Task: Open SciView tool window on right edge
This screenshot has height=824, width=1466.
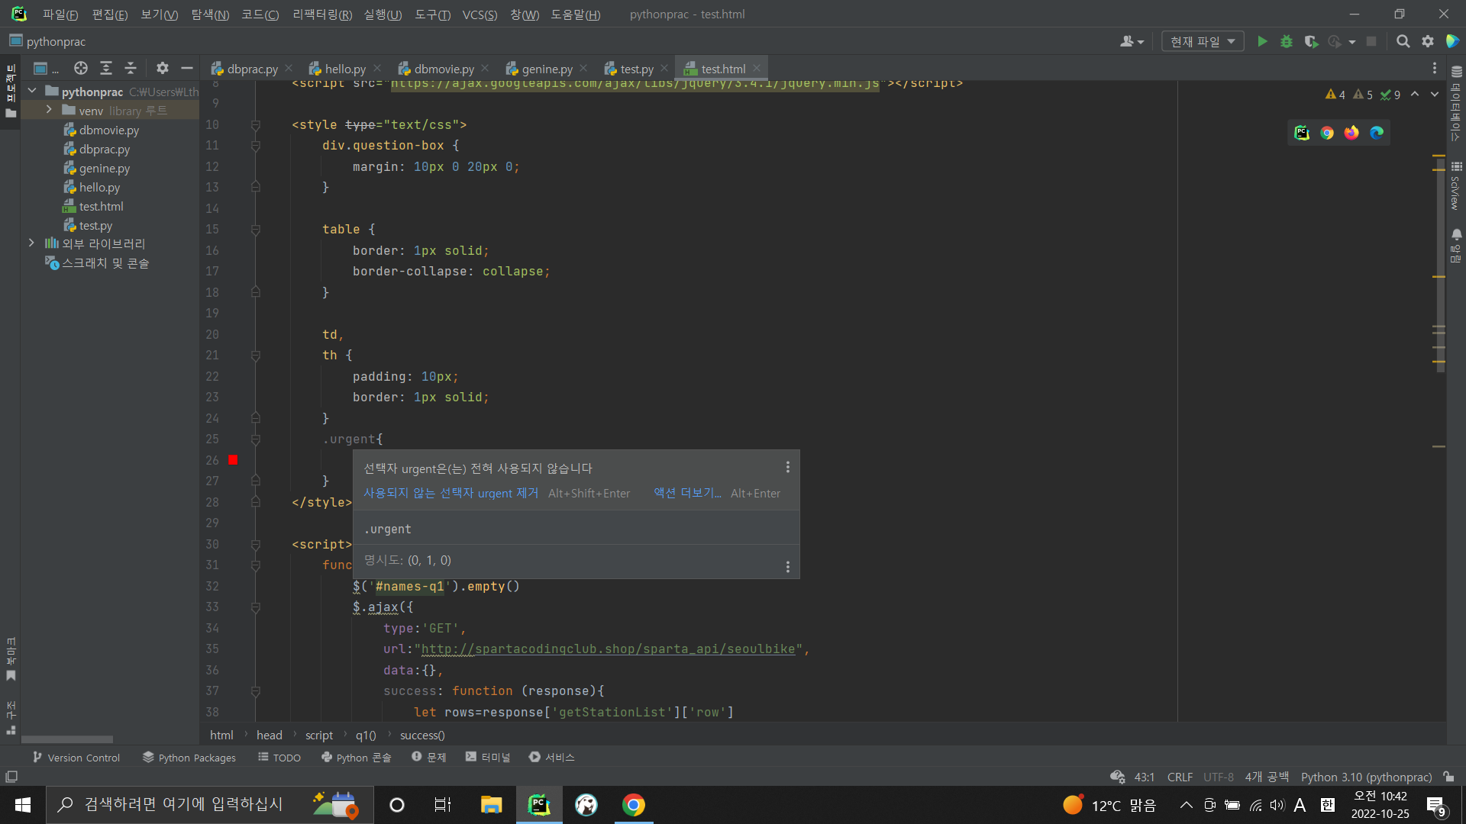Action: [1456, 185]
